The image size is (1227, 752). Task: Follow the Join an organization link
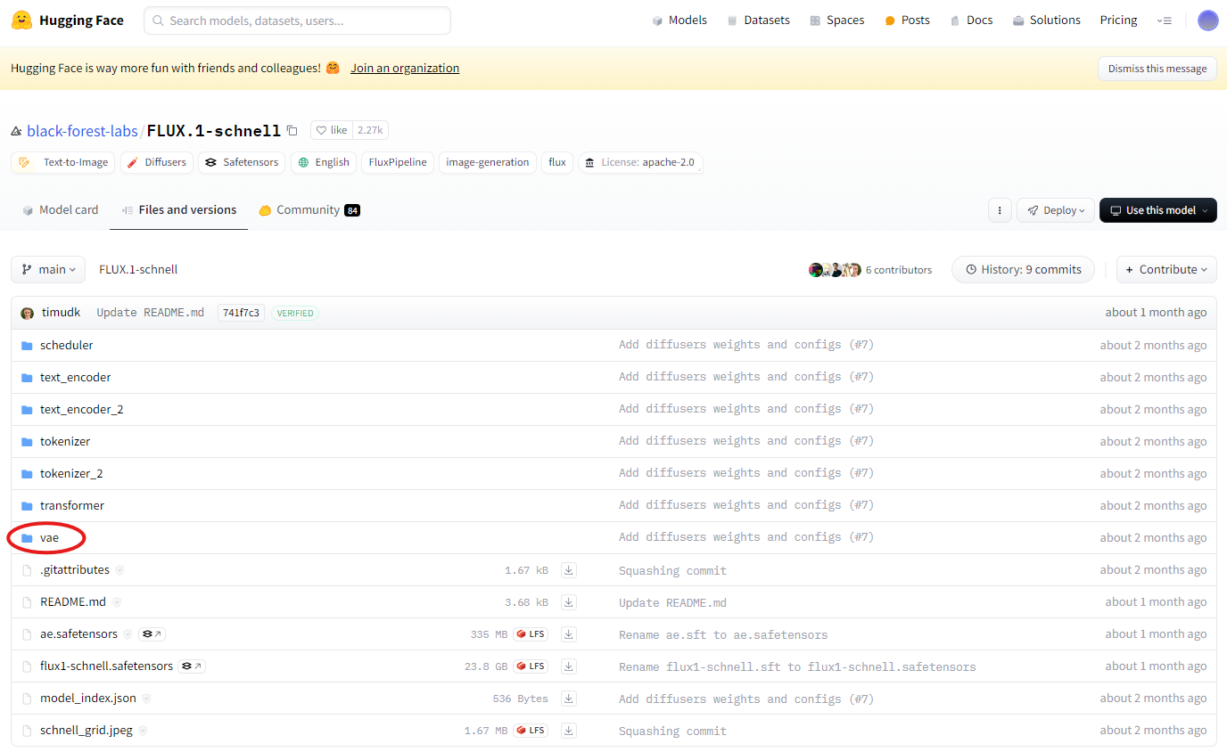(405, 69)
